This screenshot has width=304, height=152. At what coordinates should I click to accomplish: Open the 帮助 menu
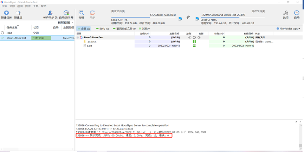44,6
